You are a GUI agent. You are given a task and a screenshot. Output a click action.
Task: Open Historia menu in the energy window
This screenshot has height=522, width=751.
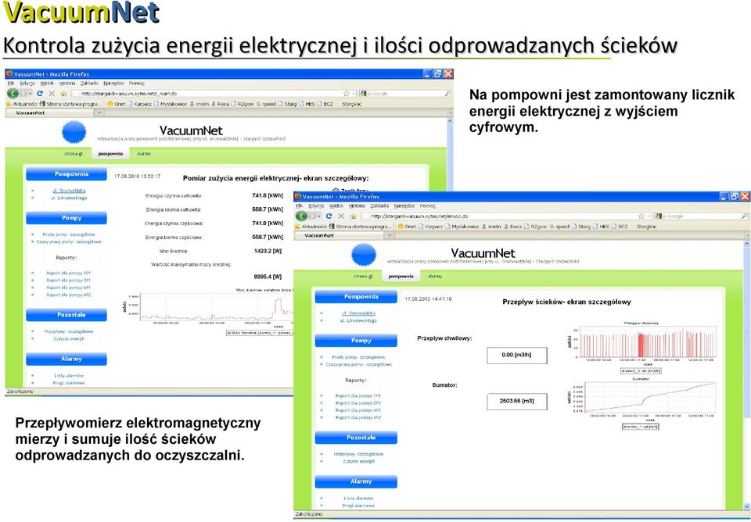67,84
